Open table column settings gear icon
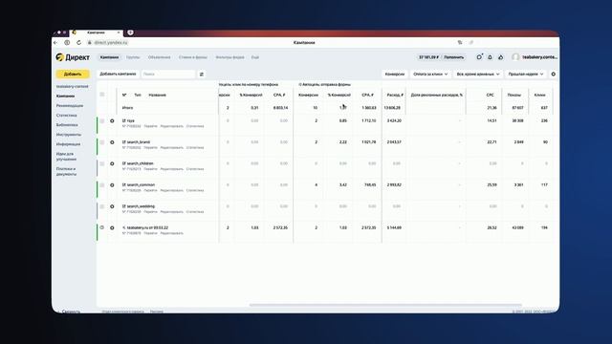Image resolution: width=612 pixels, height=344 pixels. coord(553,75)
